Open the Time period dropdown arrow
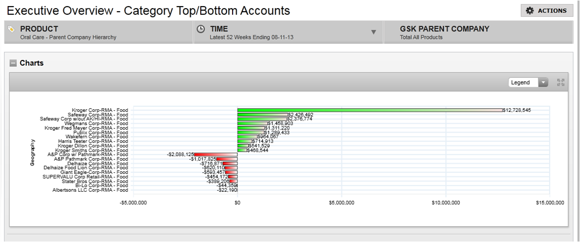The image size is (580, 242). (374, 32)
